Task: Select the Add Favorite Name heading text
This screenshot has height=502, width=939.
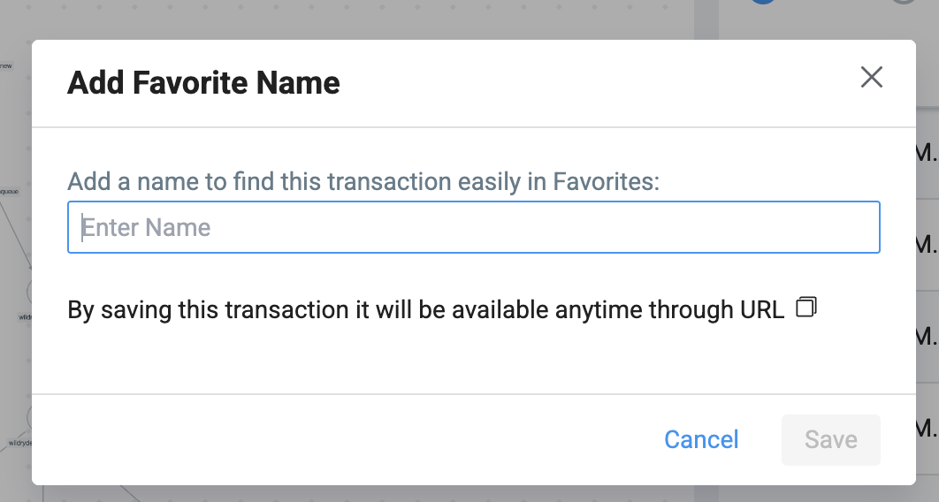Action: (x=203, y=82)
